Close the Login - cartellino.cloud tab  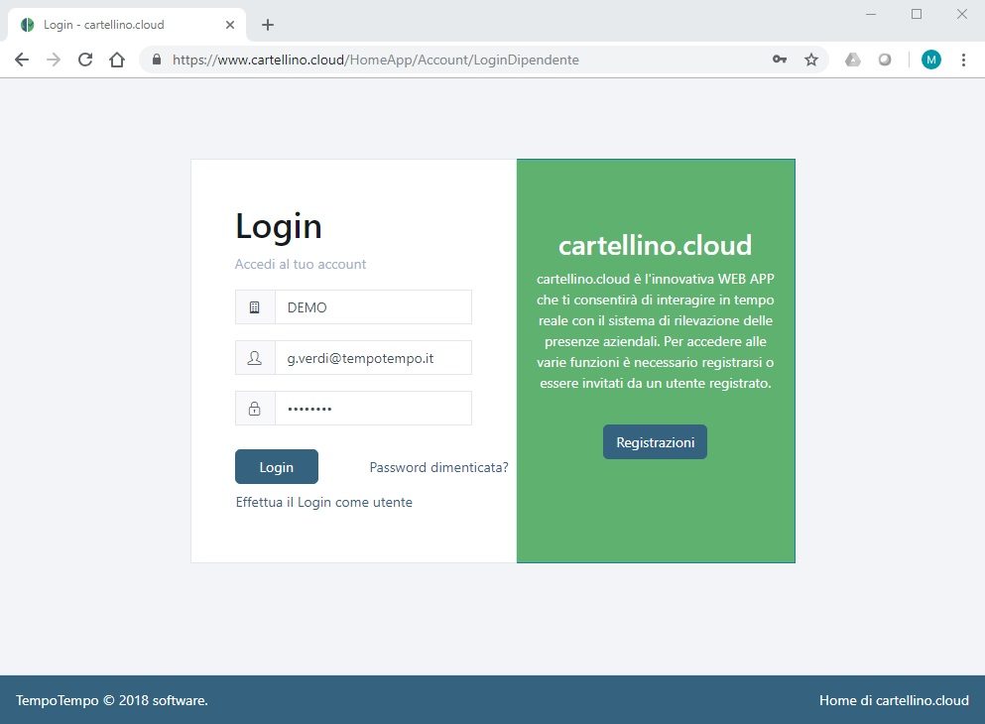click(230, 25)
